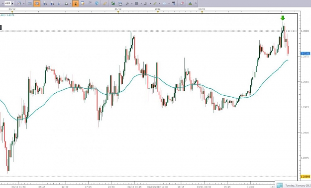
Task: Click the 02/01/2012 14:00 time axis label
Action: click(158, 187)
